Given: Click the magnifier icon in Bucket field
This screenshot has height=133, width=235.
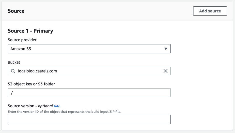Looking at the screenshot, I should [x=13, y=71].
